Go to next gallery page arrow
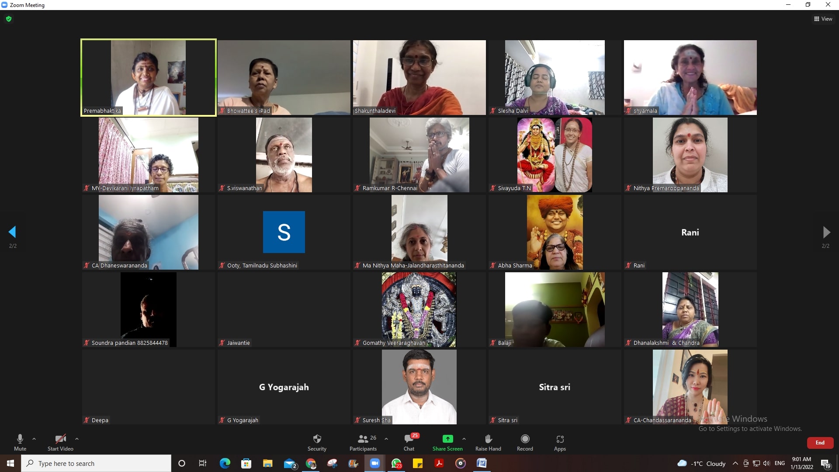 click(826, 232)
